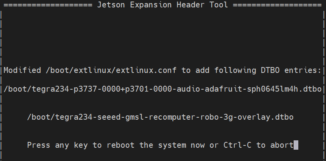
Task: Click the terminal cursor block after "abort"
Action: 296,145
